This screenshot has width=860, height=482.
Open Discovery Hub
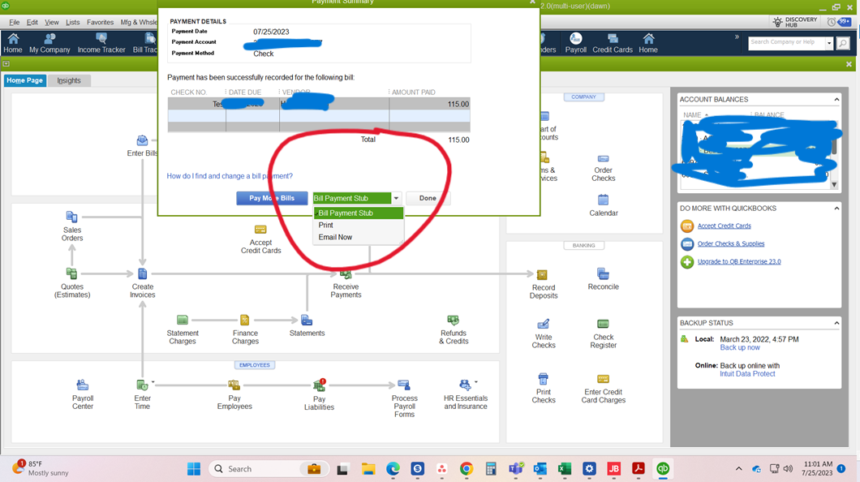point(795,22)
